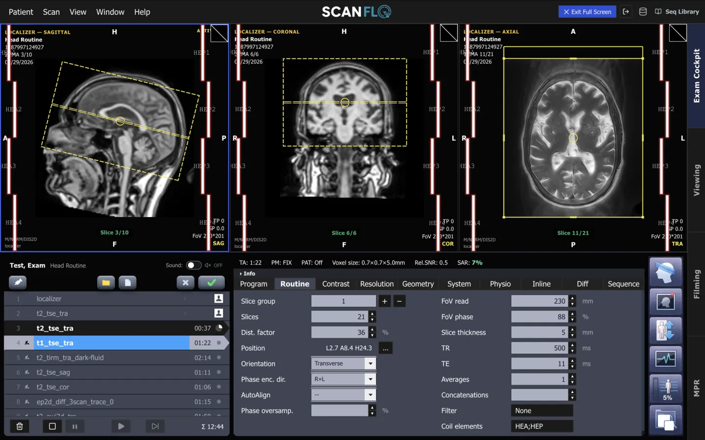Select the t2_tse_sag protocol row

(x=117, y=373)
